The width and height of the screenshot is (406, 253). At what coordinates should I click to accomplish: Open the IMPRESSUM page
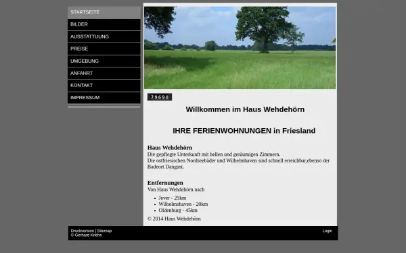[x=104, y=98]
